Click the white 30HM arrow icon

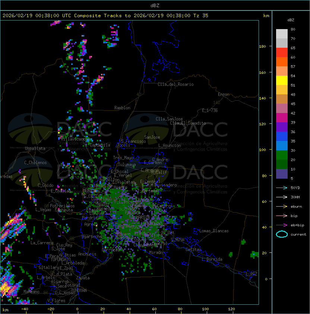click(x=282, y=197)
